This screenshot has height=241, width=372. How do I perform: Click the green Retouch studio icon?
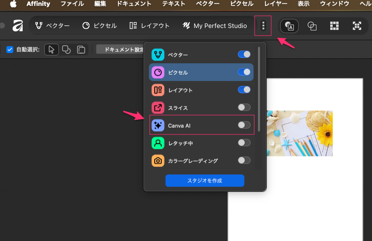click(158, 143)
